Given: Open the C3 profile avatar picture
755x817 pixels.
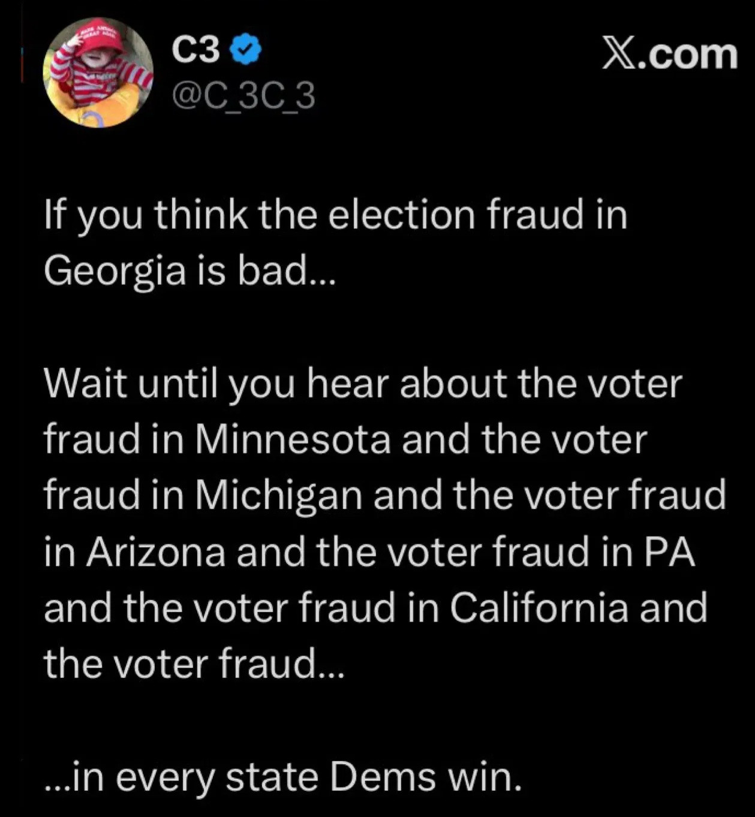Looking at the screenshot, I should (x=98, y=73).
